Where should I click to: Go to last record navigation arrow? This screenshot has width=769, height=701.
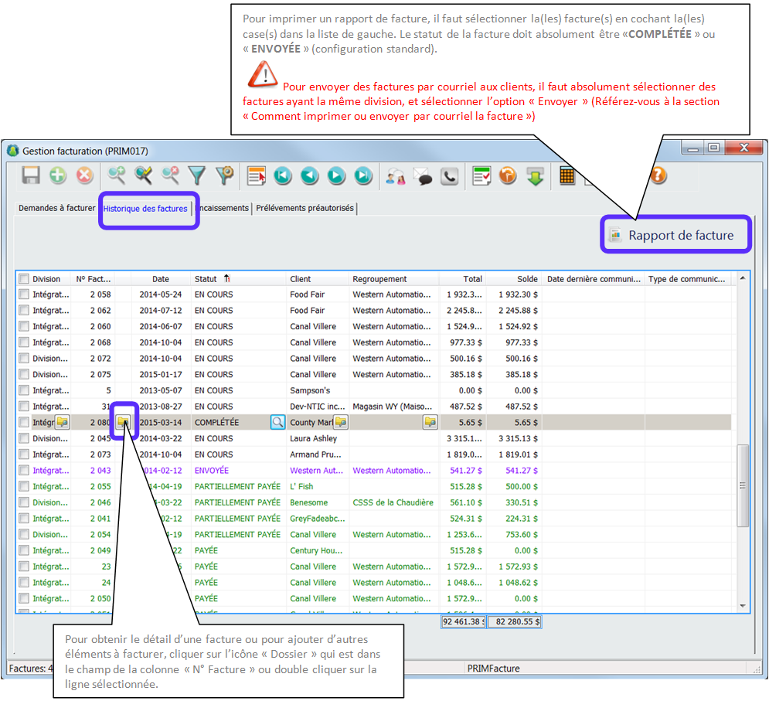point(363,176)
